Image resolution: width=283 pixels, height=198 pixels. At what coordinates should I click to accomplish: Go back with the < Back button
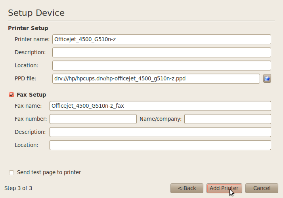point(187,188)
